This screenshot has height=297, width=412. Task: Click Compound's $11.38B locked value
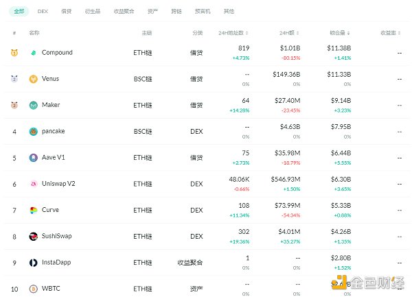click(339, 48)
